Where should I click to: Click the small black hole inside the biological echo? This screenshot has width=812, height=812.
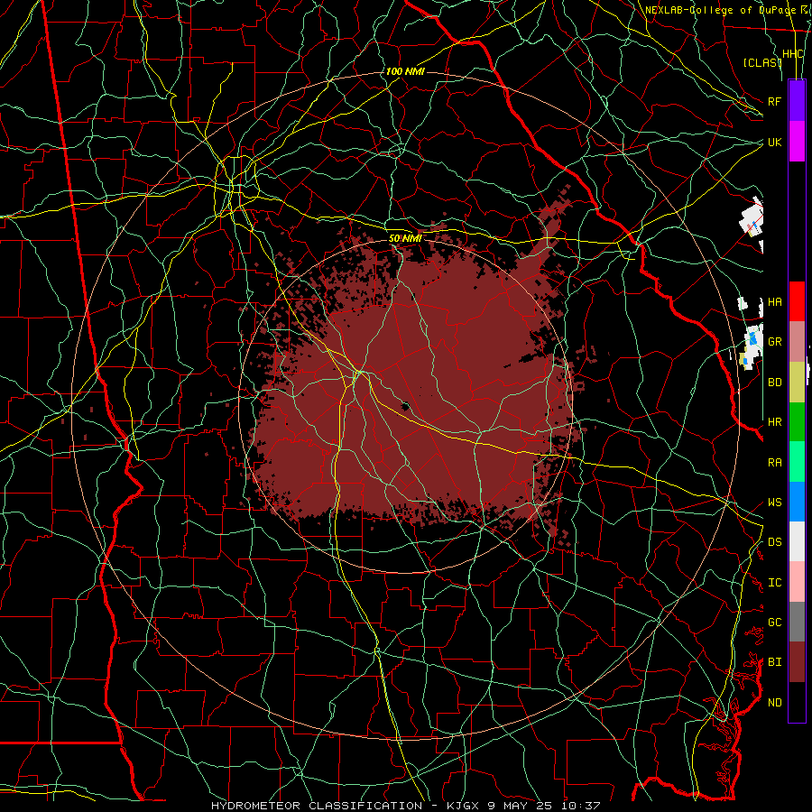(405, 406)
